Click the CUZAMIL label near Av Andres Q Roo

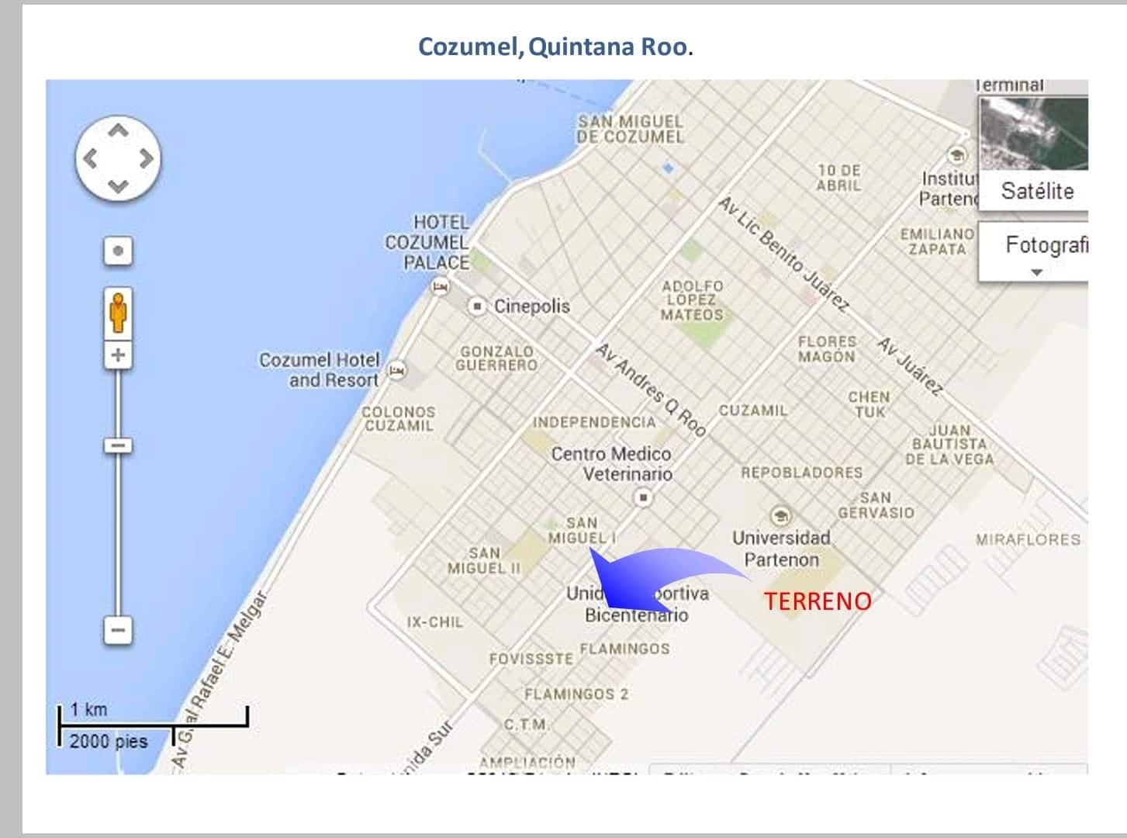click(753, 410)
